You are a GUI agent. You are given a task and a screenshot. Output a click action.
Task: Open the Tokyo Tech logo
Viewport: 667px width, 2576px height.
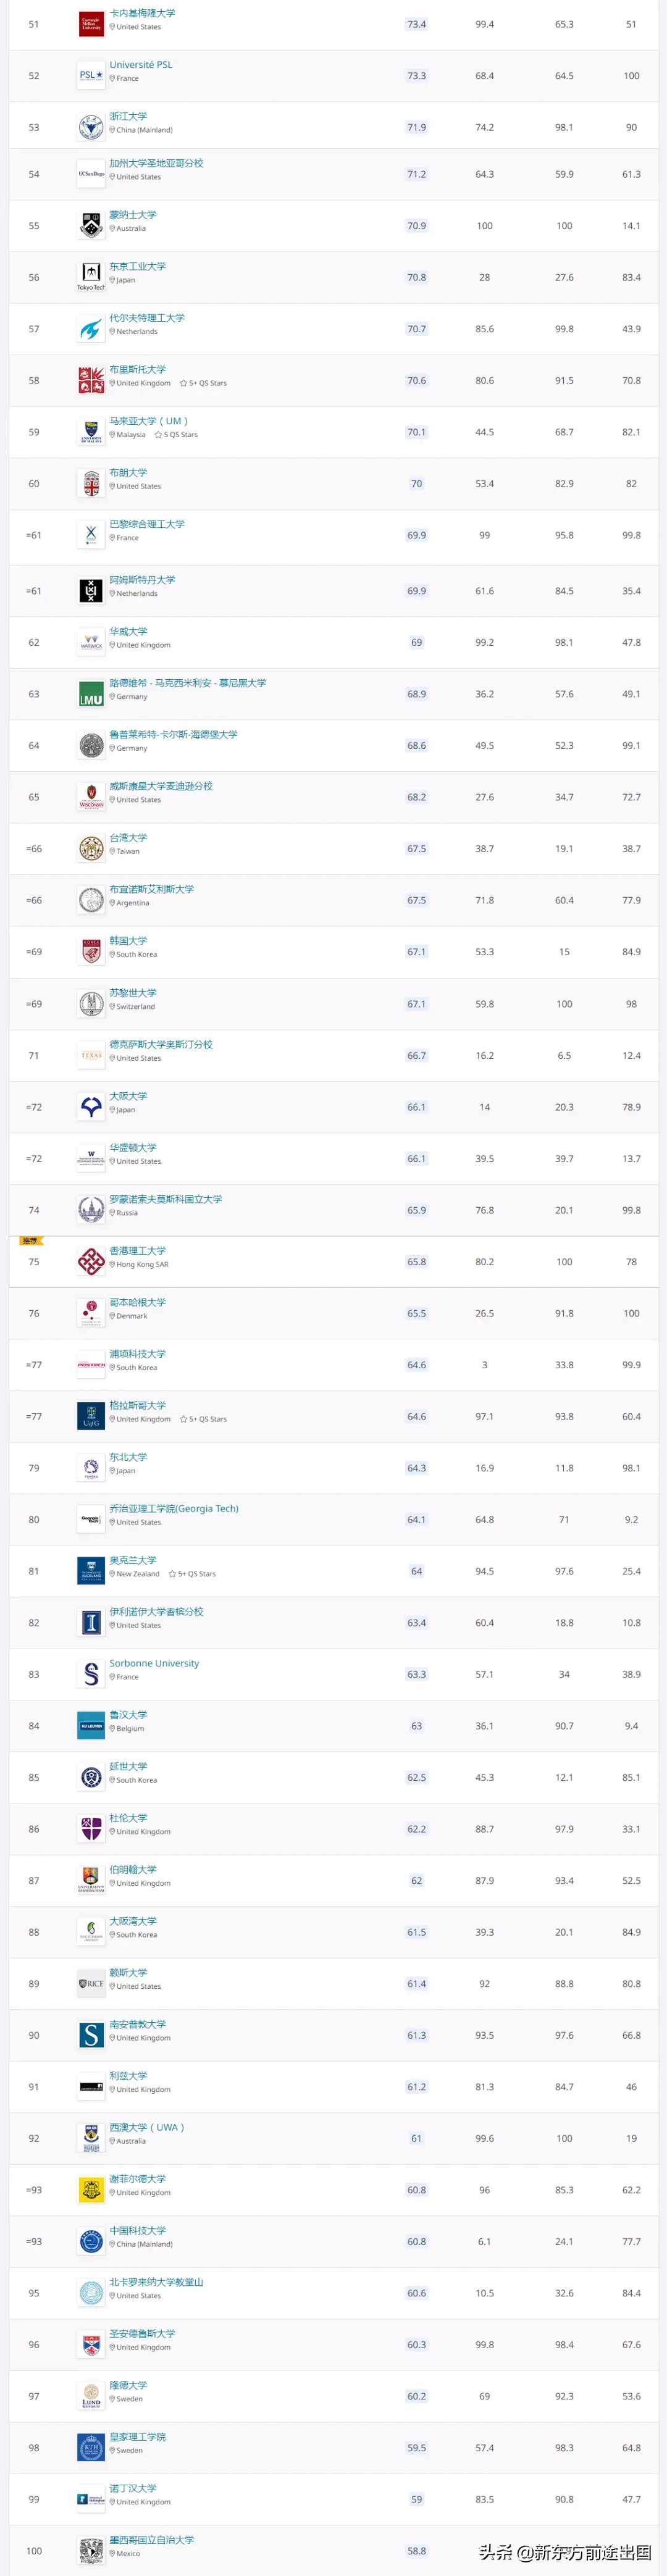(x=91, y=277)
